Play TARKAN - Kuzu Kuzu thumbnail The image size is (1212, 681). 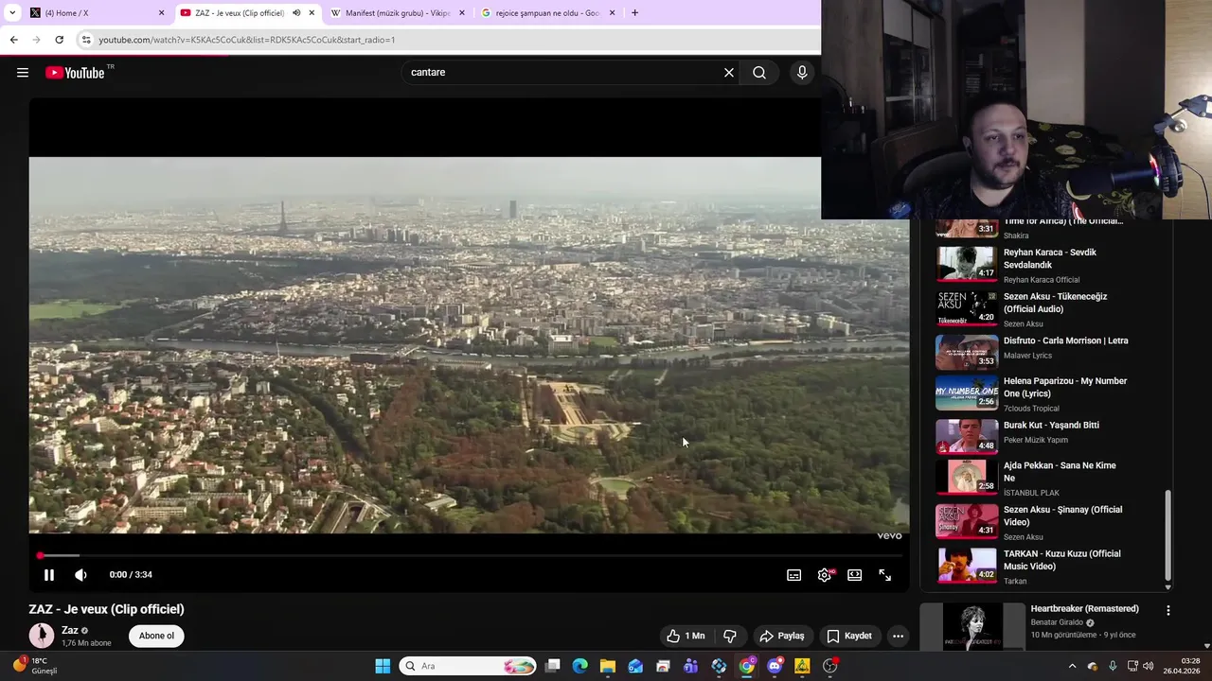[x=967, y=566]
